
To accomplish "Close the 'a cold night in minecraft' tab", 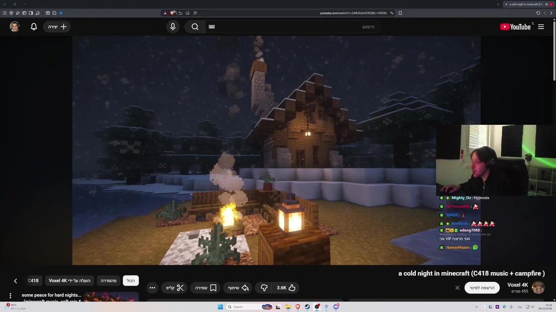I will point(506,4).
